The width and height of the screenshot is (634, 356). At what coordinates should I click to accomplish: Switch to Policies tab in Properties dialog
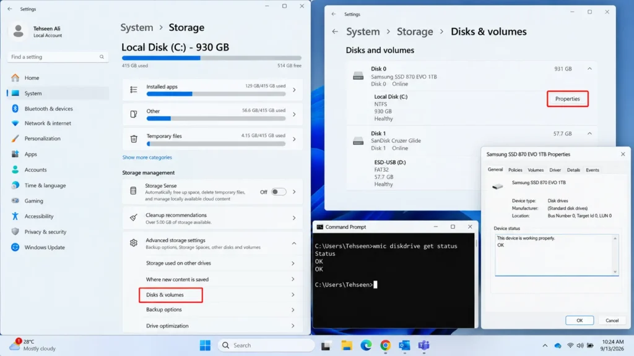click(515, 170)
